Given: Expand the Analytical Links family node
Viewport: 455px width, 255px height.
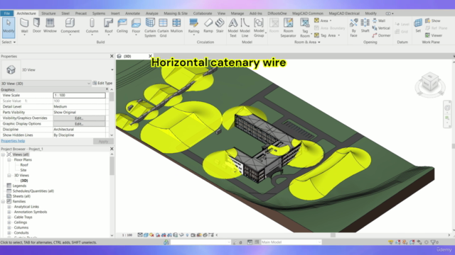Looking at the screenshot, I should click(9, 207).
